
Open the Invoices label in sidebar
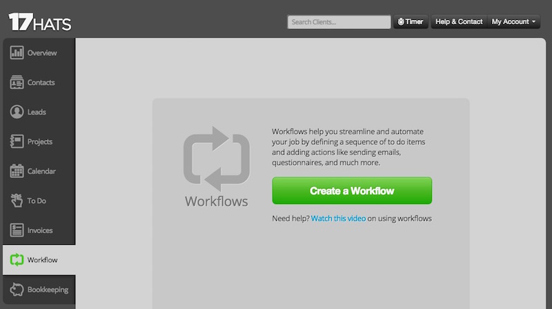[40, 230]
